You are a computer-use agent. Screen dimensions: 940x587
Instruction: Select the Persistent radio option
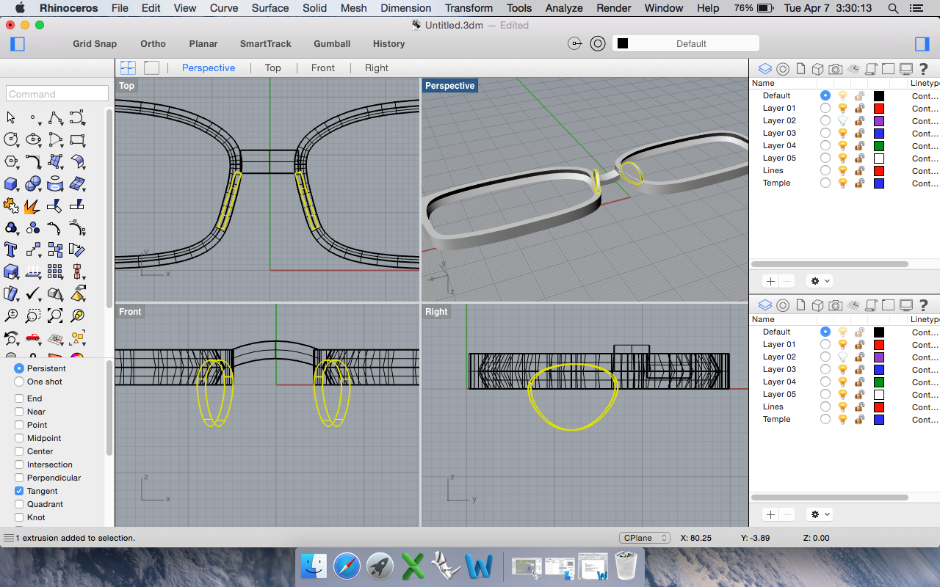click(19, 368)
